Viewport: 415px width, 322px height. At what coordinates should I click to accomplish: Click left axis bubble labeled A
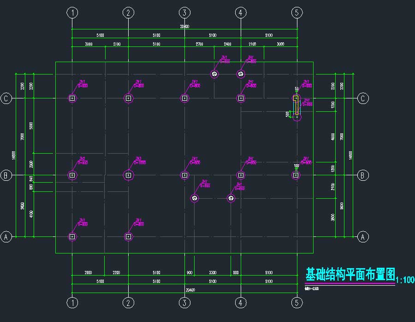click(6, 237)
